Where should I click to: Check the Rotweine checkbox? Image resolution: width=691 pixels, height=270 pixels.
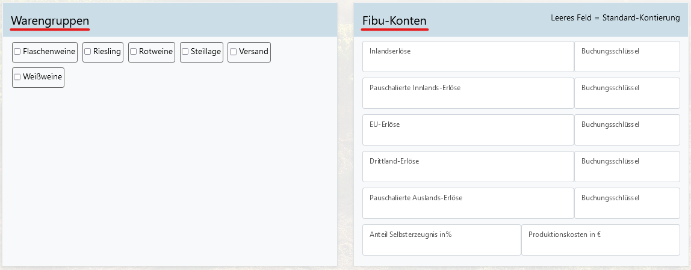(133, 52)
